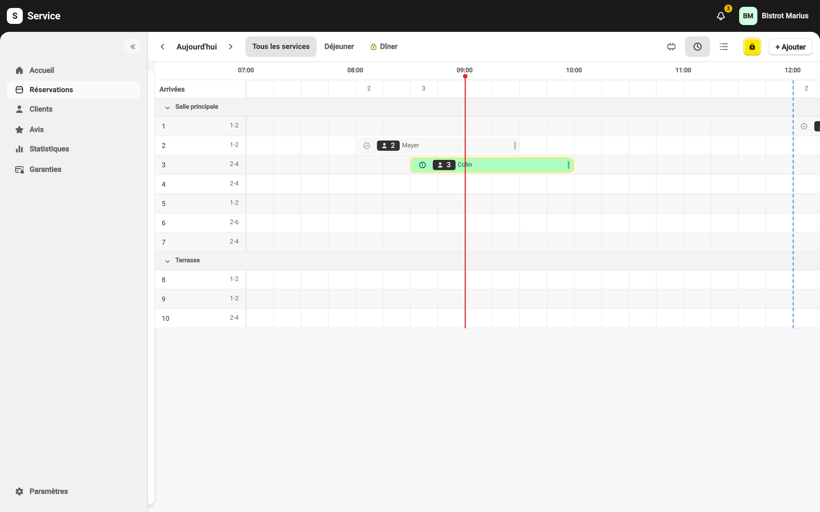Click Colin reservation resize handle
This screenshot has height=512, width=820.
(x=568, y=165)
